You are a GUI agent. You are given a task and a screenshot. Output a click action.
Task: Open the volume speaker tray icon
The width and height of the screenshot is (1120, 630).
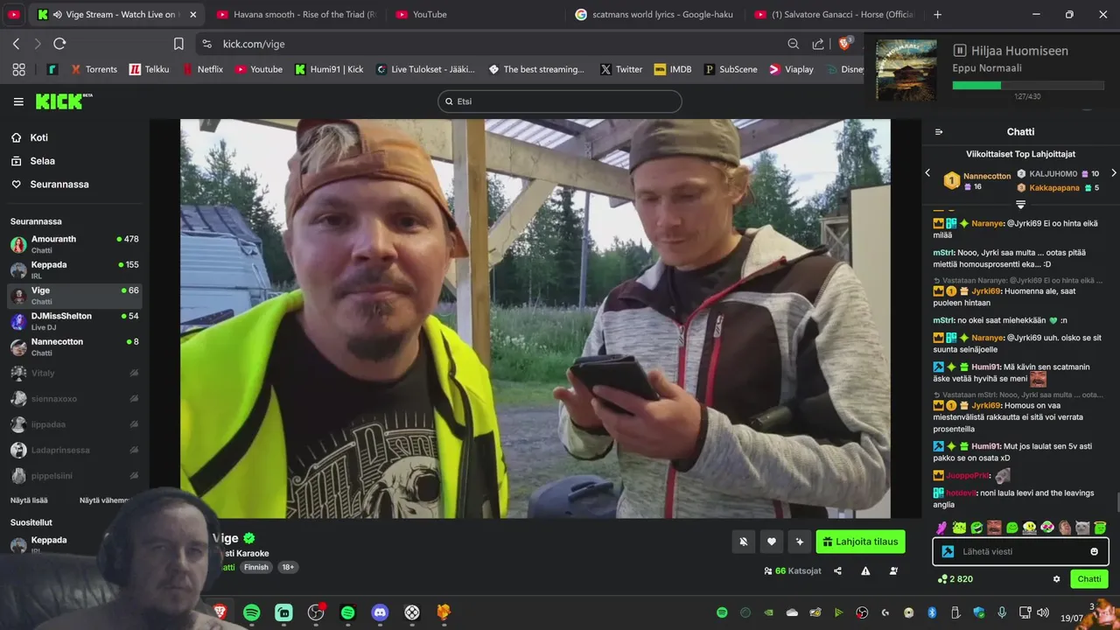click(1042, 612)
